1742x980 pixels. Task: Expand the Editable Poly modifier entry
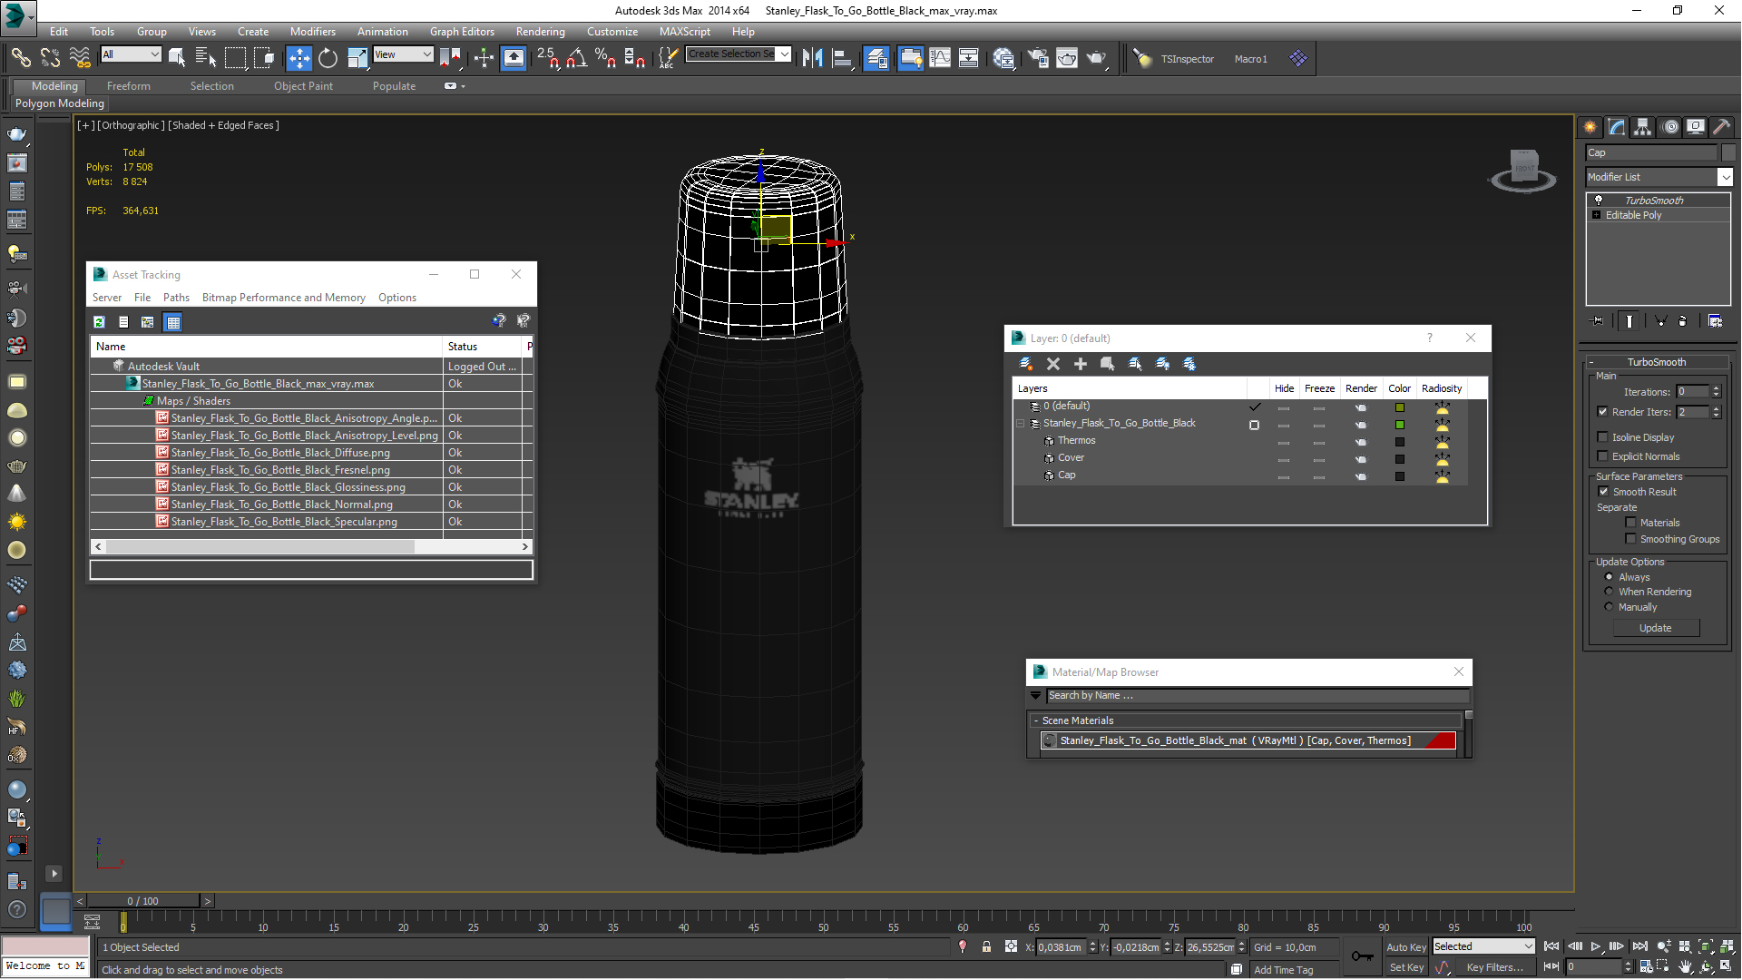1596,215
